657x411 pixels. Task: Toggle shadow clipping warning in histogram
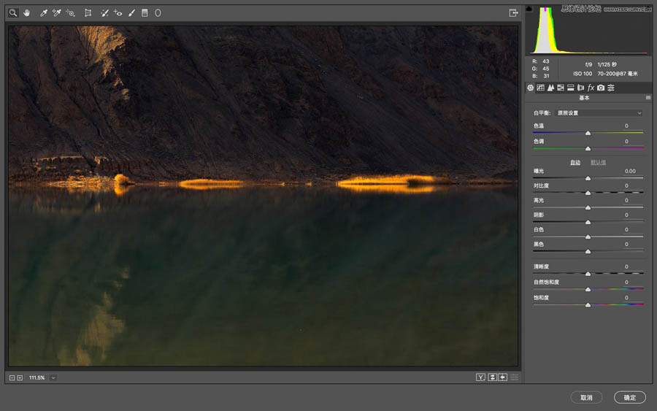click(x=529, y=9)
